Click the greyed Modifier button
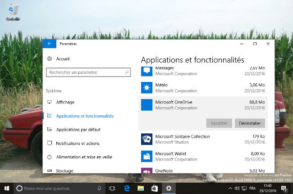Viewport: 293px width, 194px height. tap(219, 123)
